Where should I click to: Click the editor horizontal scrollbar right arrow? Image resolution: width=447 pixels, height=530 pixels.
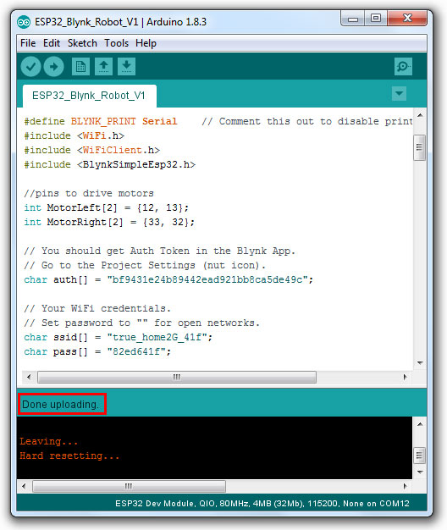point(406,377)
